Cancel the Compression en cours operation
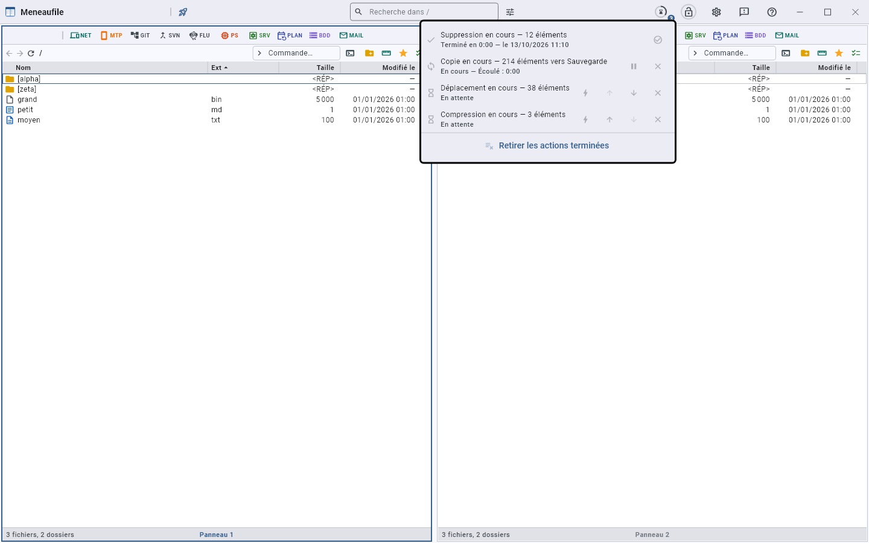Screen dimensions: 869x543 tap(658, 119)
